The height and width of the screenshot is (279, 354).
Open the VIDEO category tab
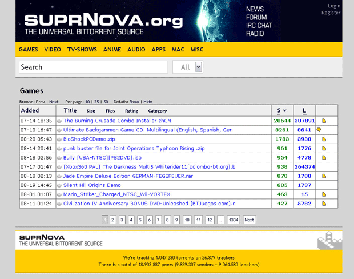[x=53, y=50]
